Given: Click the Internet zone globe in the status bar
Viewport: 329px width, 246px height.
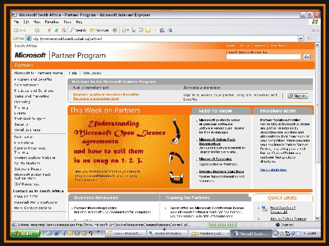Looking at the screenshot, I should click(x=278, y=225).
